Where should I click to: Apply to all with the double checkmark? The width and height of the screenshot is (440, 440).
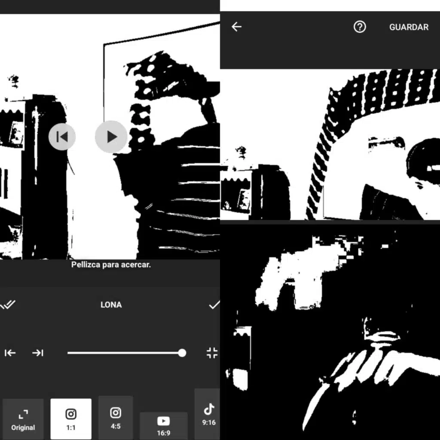coord(8,305)
